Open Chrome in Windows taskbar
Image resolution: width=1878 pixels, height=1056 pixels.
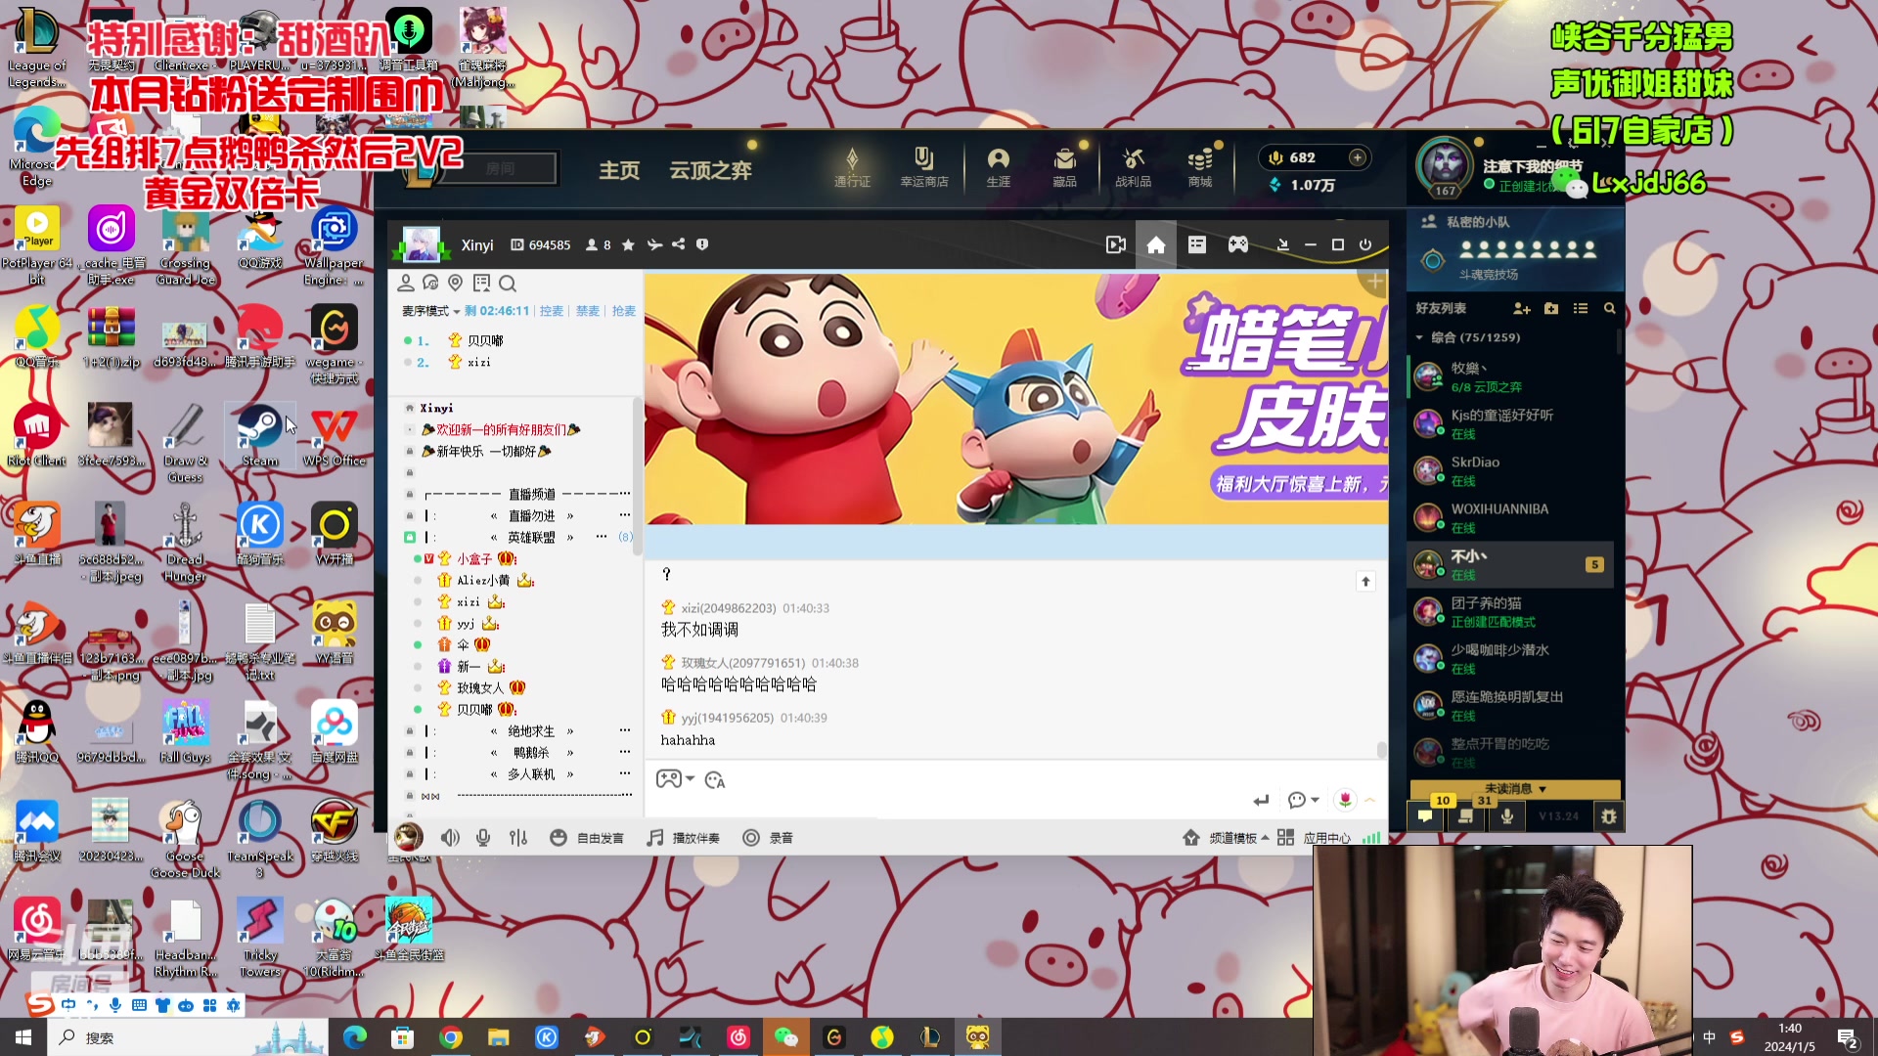pos(451,1037)
